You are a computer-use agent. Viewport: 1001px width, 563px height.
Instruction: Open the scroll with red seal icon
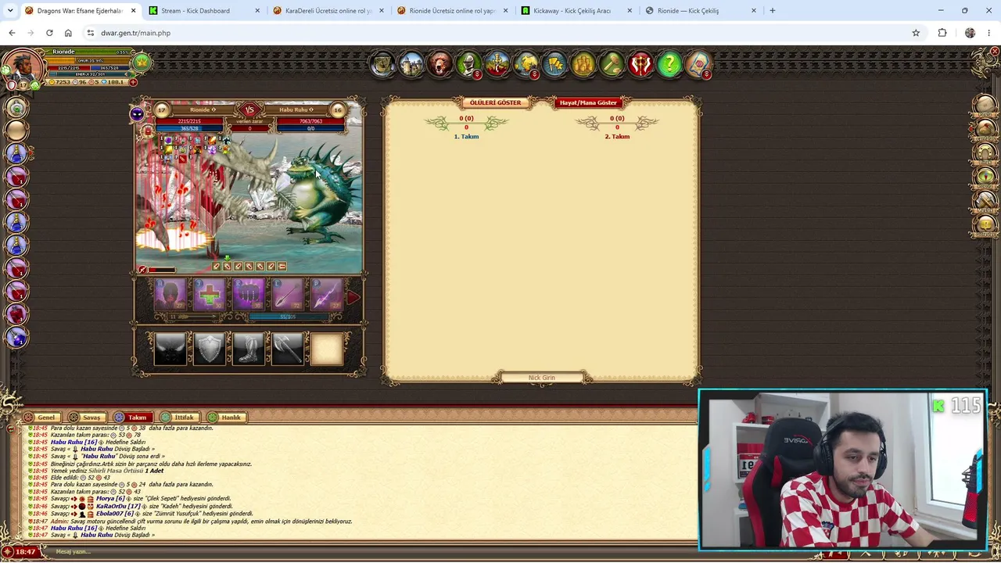(698, 64)
